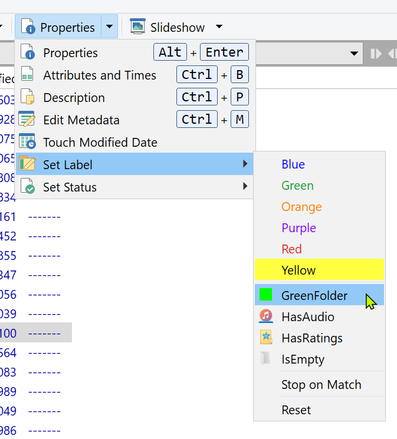
Task: Select the HasAudio label
Action: (x=319, y=316)
